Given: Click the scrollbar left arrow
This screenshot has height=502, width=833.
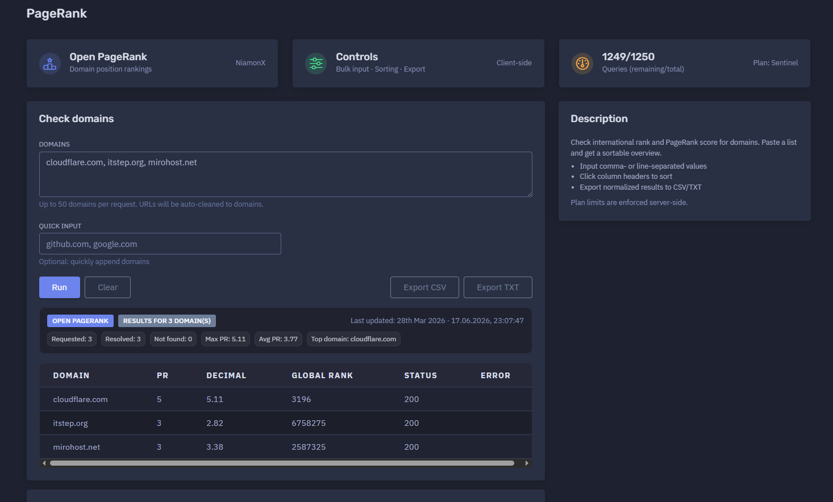Looking at the screenshot, I should (x=44, y=463).
